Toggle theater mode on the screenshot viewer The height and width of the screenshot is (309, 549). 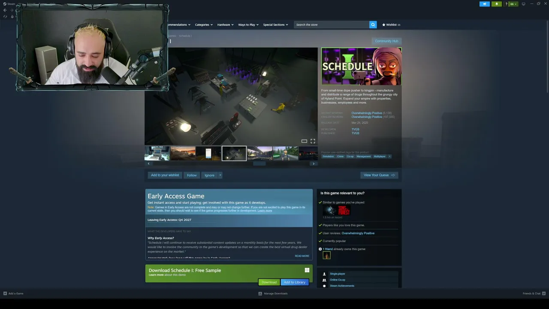point(304,141)
